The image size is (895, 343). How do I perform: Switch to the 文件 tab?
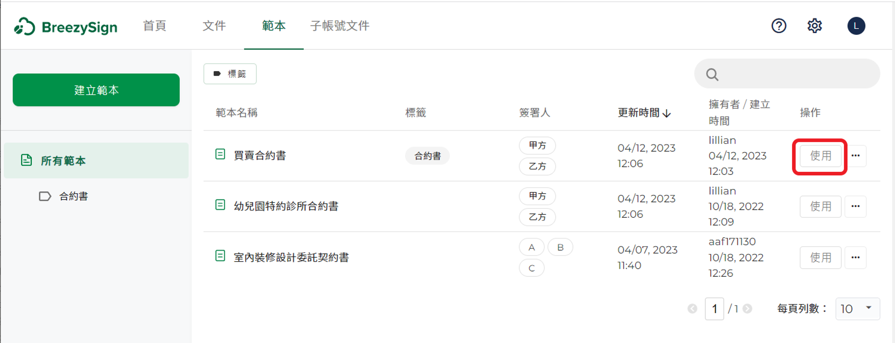click(214, 25)
